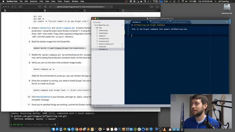235x132 pixels.
Task: Open iTunes from the Dock
Action: 116,129
